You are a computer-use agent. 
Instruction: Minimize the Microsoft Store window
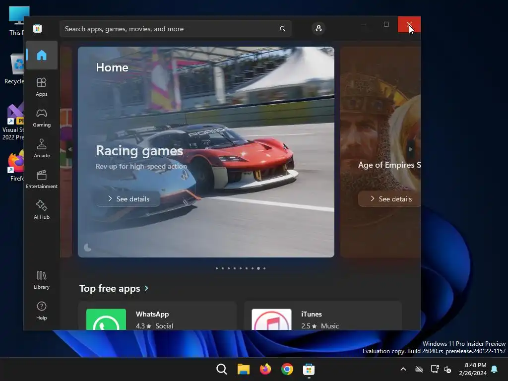(364, 24)
